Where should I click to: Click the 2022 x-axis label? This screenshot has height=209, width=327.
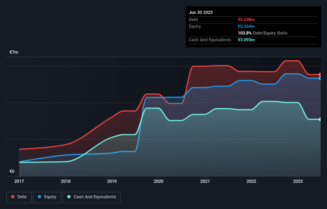click(x=251, y=181)
